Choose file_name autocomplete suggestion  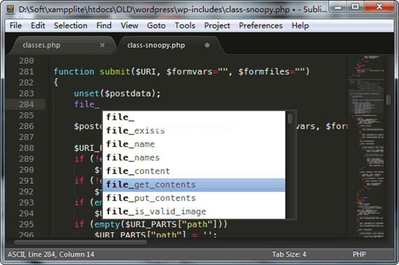pos(194,144)
